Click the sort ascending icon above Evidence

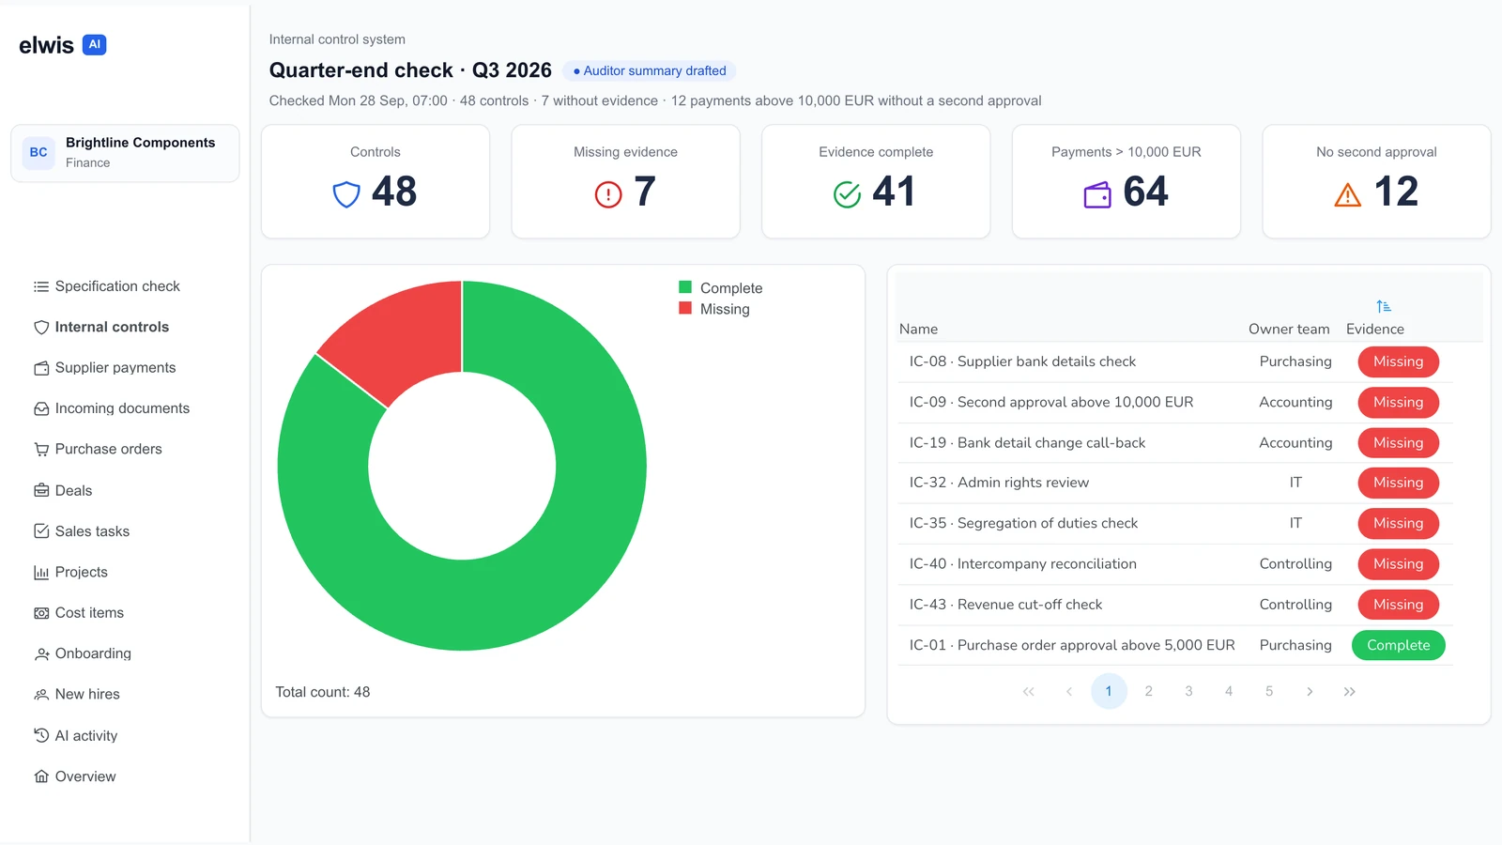coord(1384,306)
